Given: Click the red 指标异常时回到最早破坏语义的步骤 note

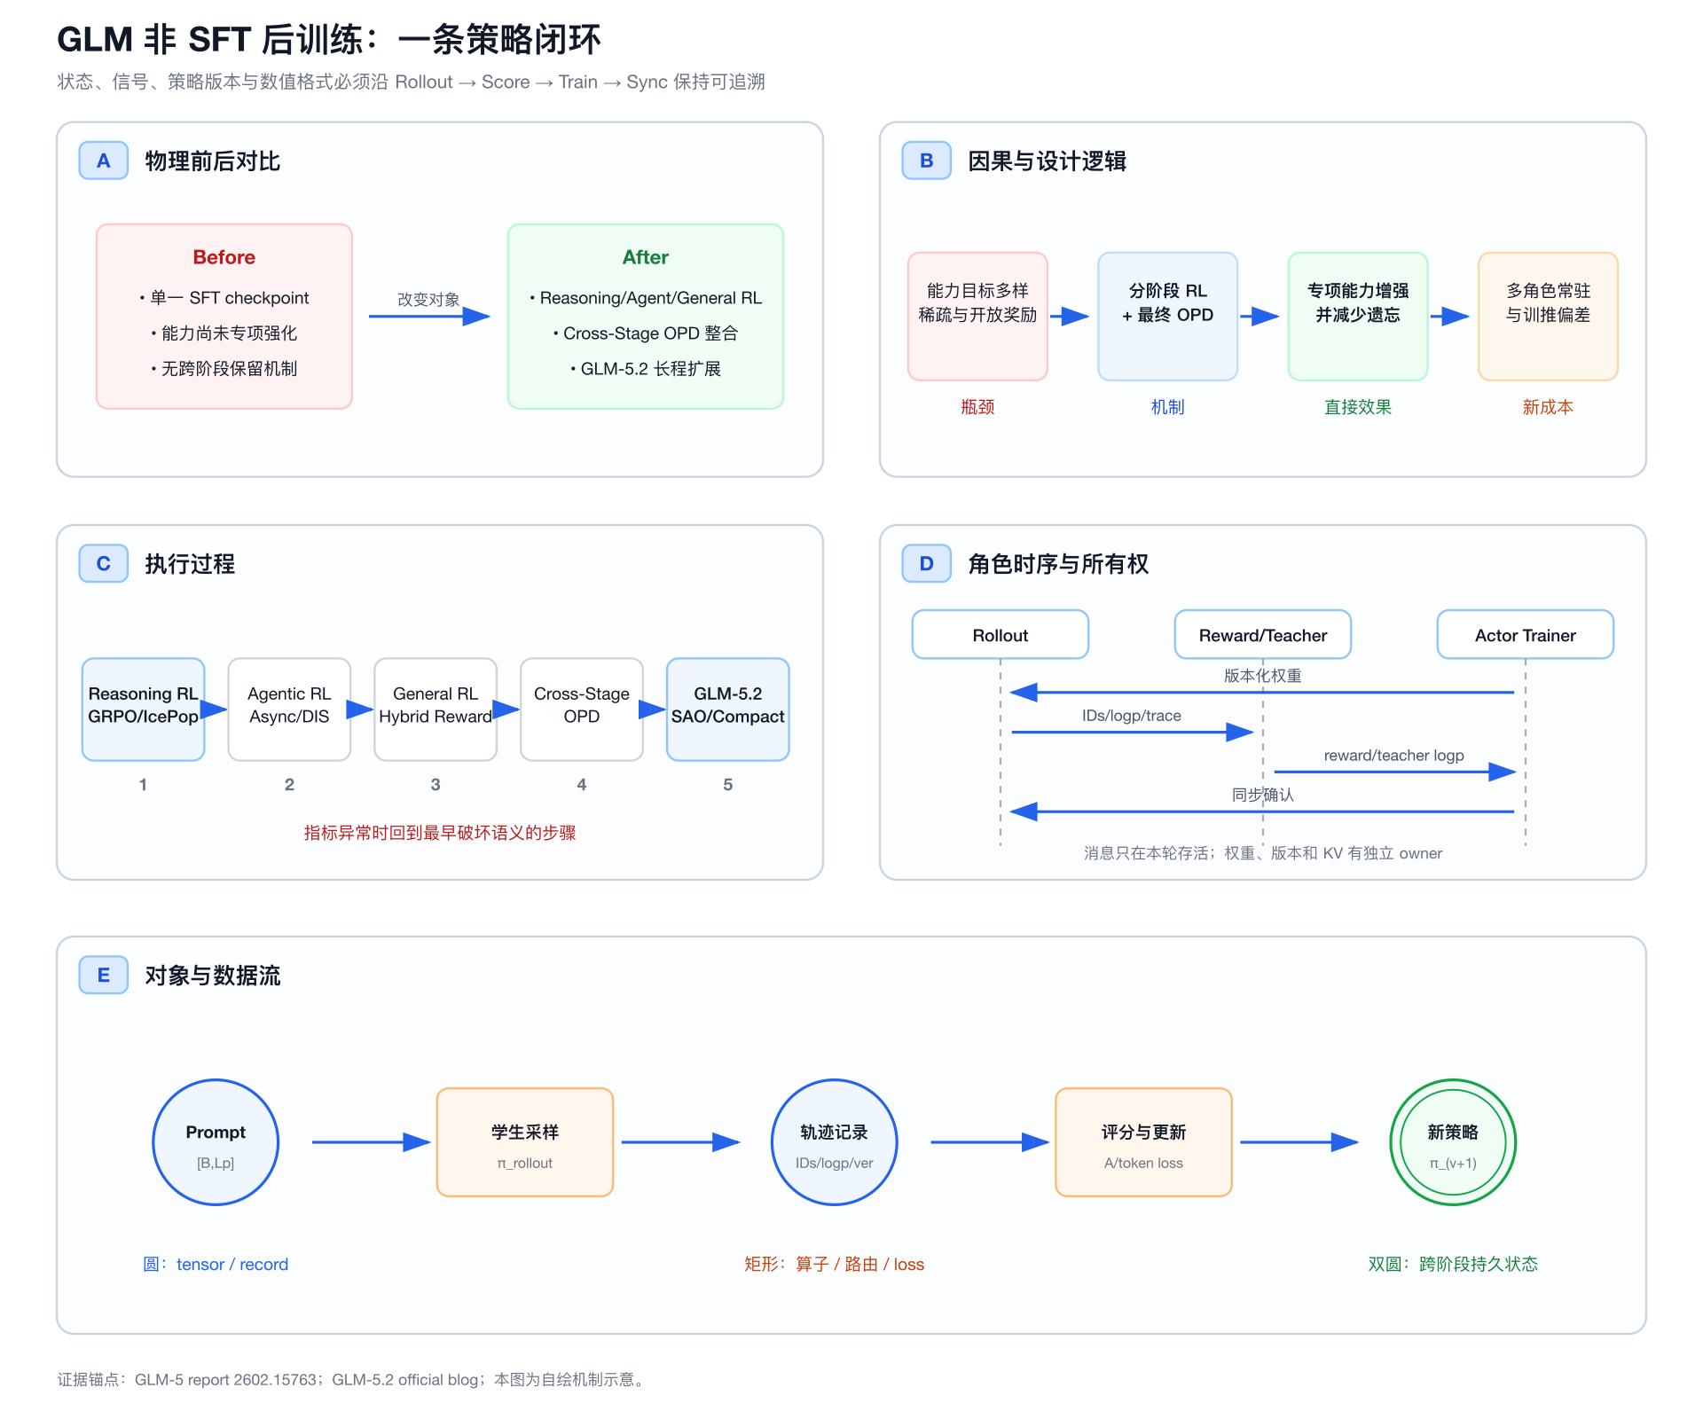Looking at the screenshot, I should point(440,833).
